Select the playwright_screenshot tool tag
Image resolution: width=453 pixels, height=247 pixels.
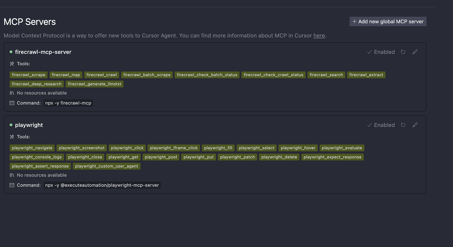tap(81, 148)
